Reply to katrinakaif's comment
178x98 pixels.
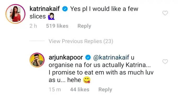[84, 26]
